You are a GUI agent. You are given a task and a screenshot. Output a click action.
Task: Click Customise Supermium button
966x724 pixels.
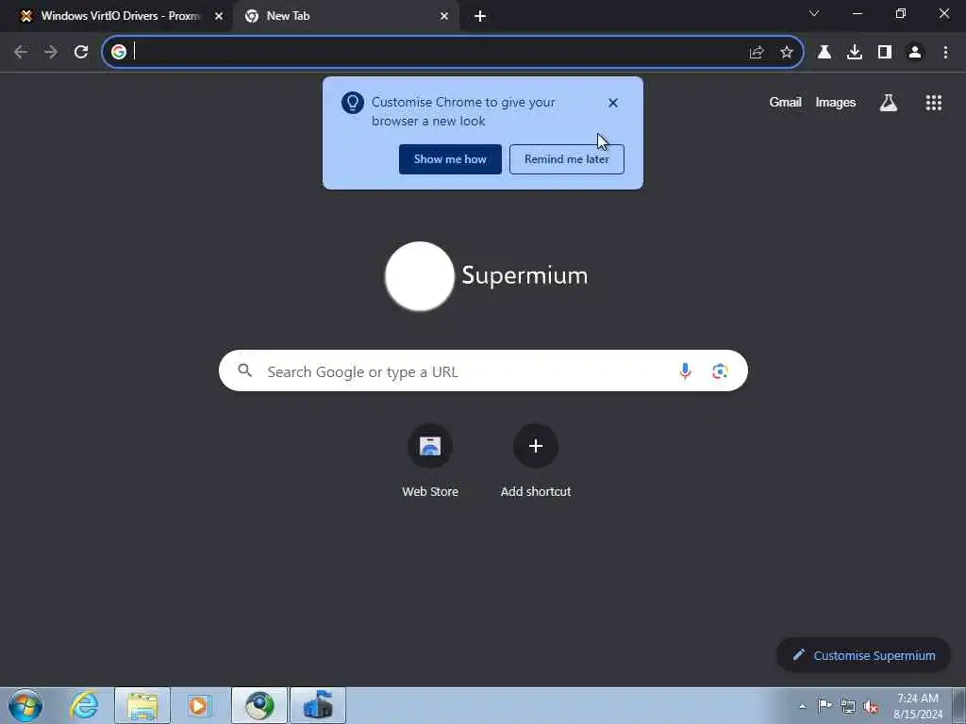pos(864,655)
